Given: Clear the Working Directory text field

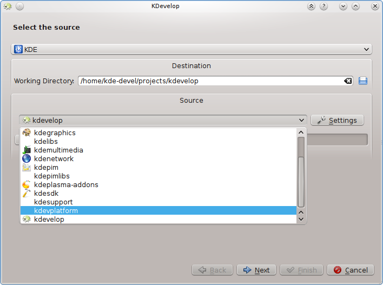Looking at the screenshot, I should click(x=348, y=81).
